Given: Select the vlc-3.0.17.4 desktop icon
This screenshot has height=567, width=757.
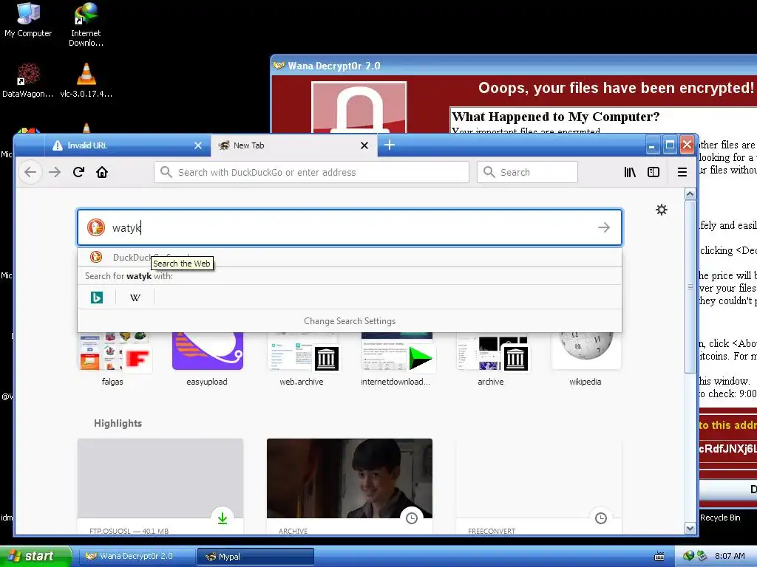Looking at the screenshot, I should (86, 80).
